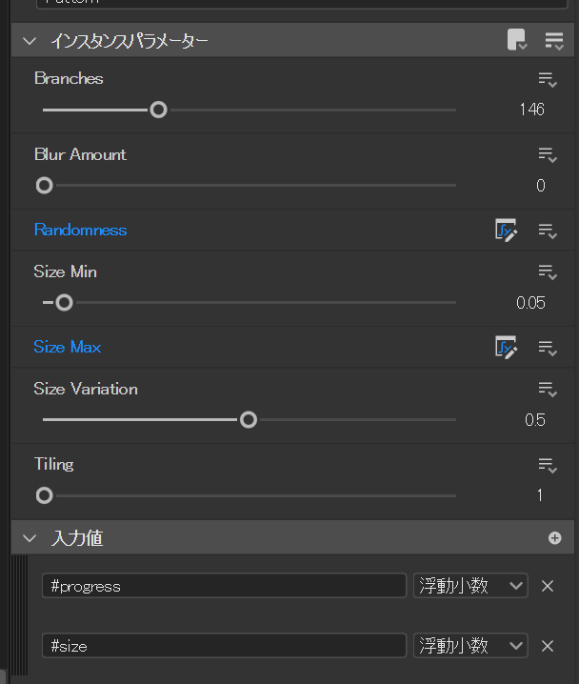Click the #progress name field
The height and width of the screenshot is (684, 579).
pos(224,586)
